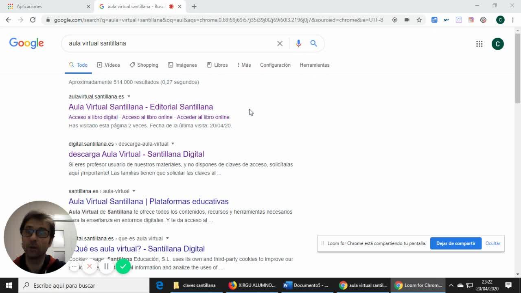Open the Loom extension icon in the toolbar

[x=483, y=20]
